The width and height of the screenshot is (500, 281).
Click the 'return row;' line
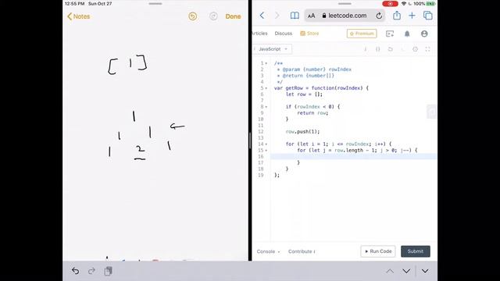click(x=312, y=113)
